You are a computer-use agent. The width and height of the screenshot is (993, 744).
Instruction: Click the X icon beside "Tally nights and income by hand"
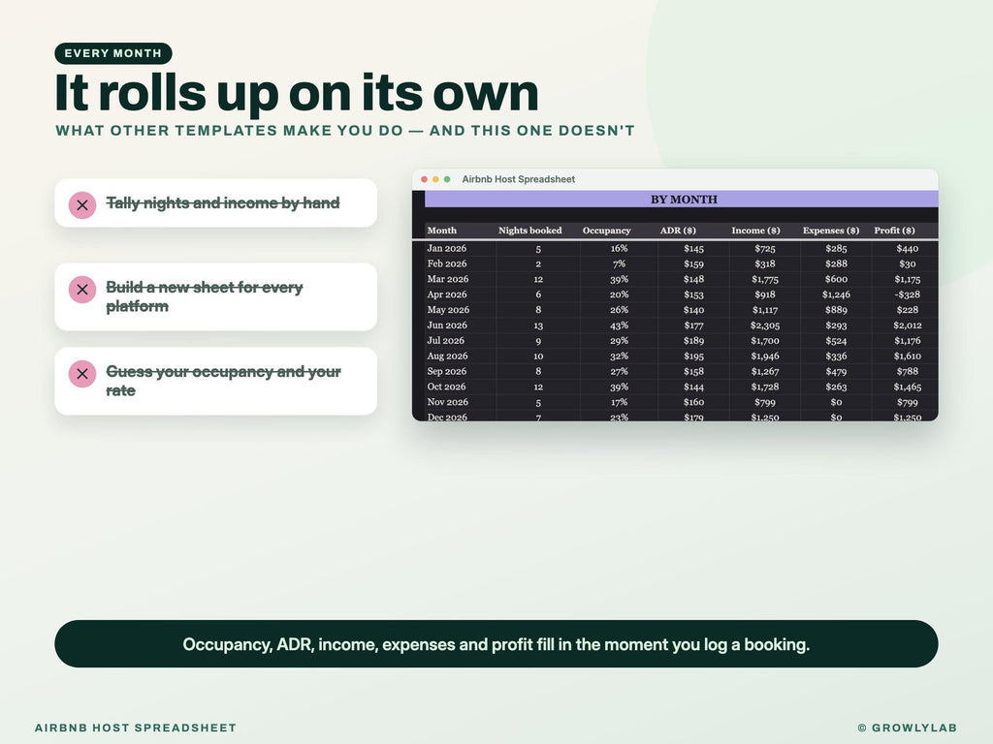tap(82, 205)
